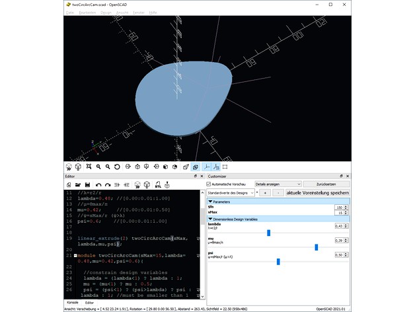
Task: Fold the module twoCircArcCam block on line 21
Action: click(x=75, y=256)
